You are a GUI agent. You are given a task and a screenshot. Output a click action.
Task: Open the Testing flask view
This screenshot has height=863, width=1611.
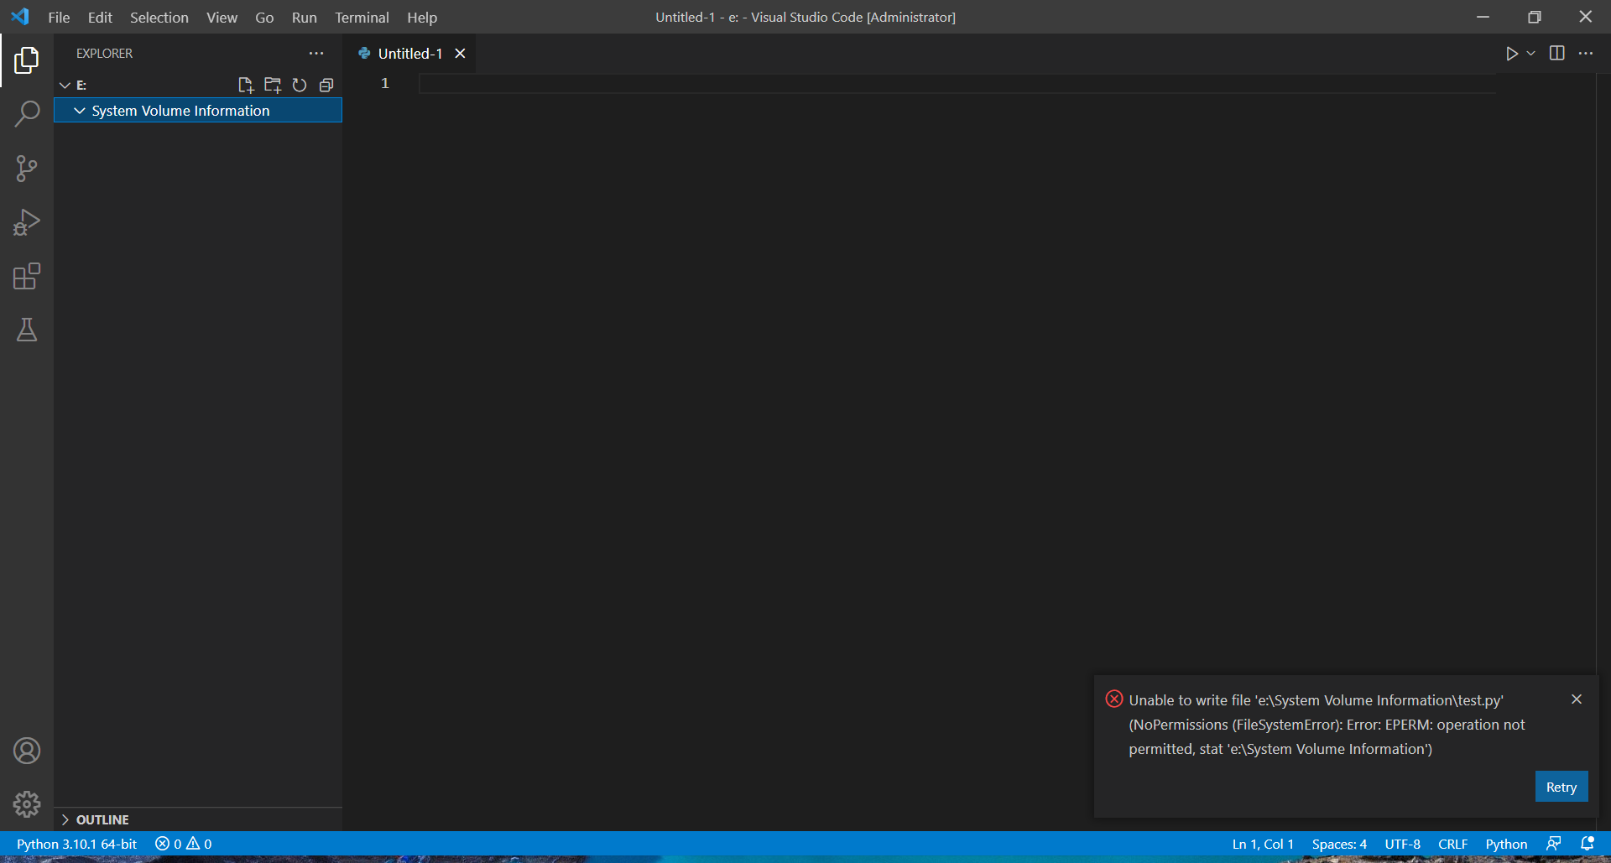(27, 330)
